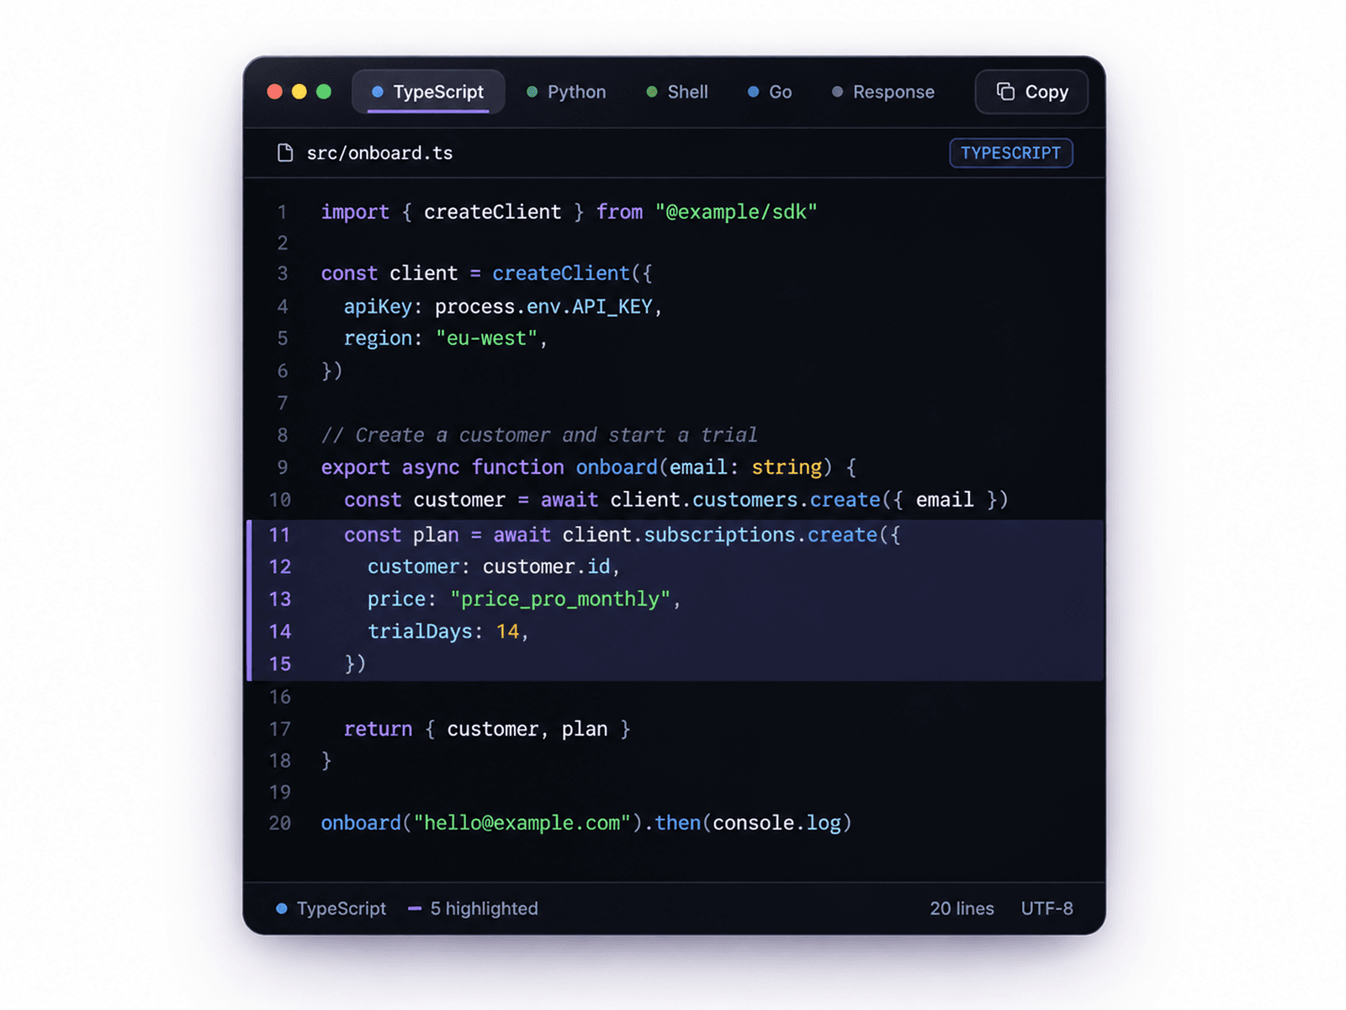Click customer.id on line 12
Image resolution: width=1346 pixels, height=1010 pixels.
[547, 567]
